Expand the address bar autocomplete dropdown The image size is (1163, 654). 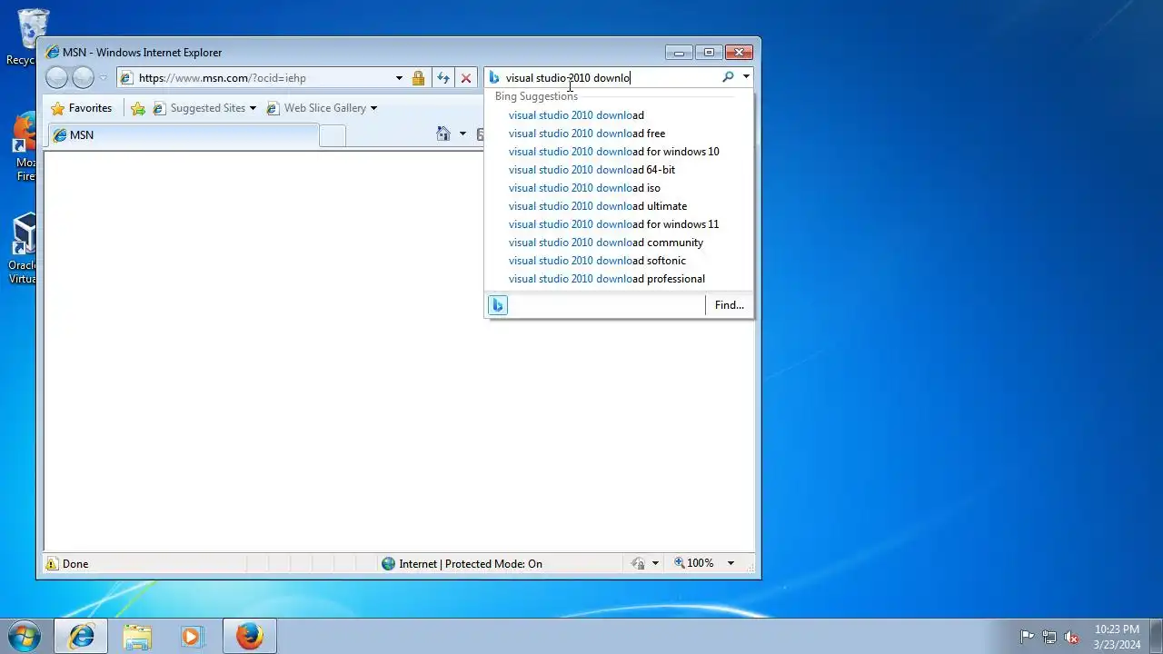point(399,78)
